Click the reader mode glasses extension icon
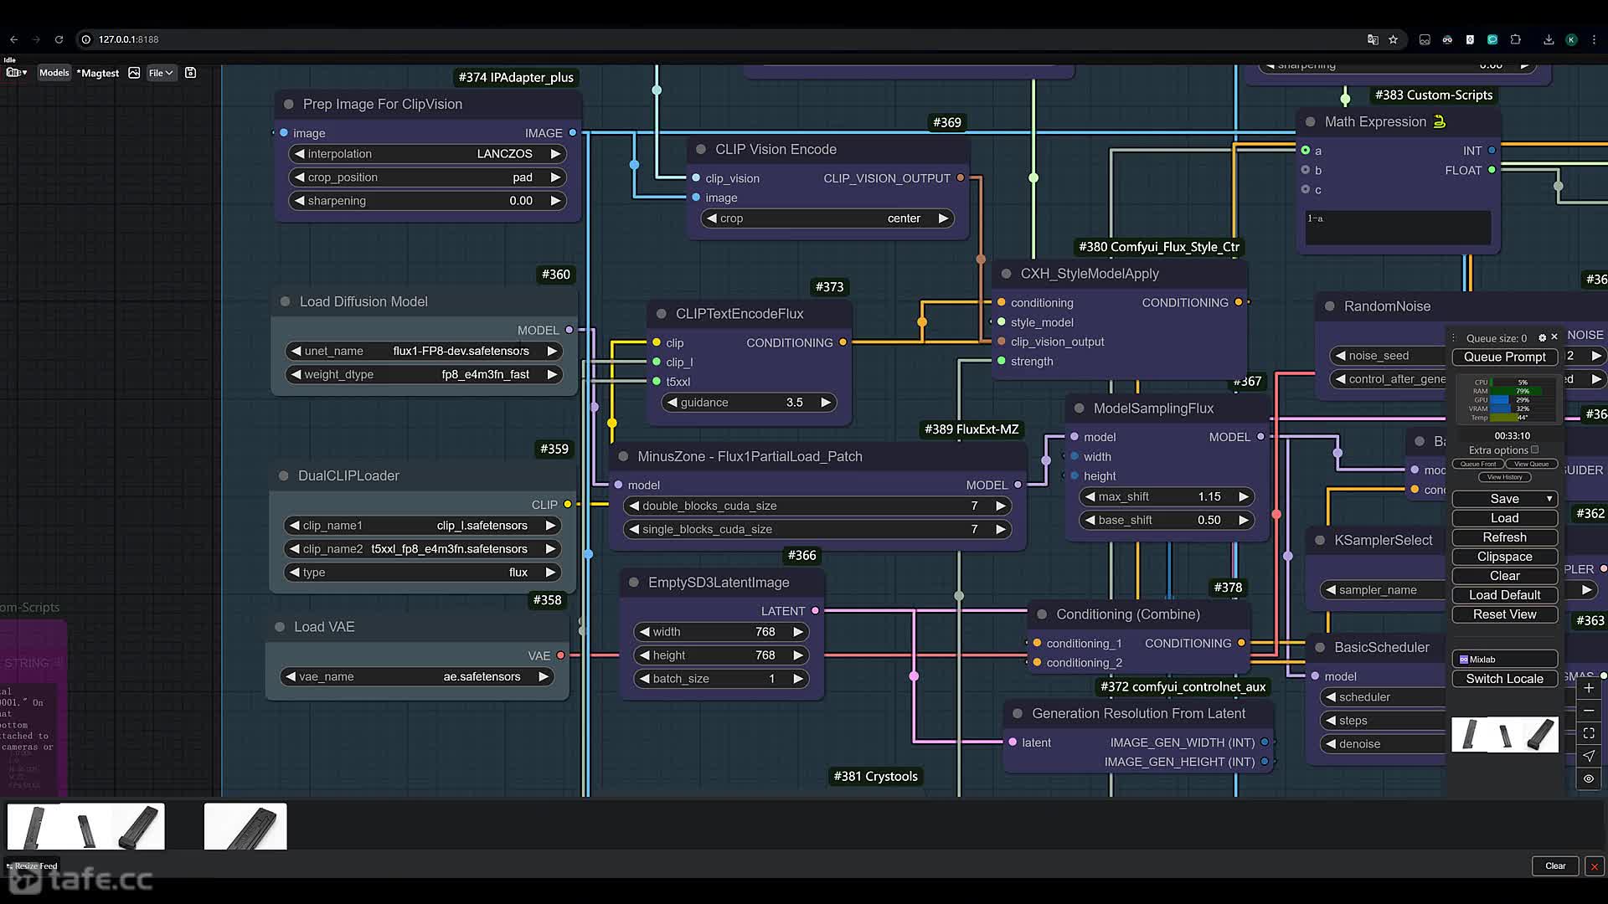1608x904 pixels. click(x=1425, y=39)
